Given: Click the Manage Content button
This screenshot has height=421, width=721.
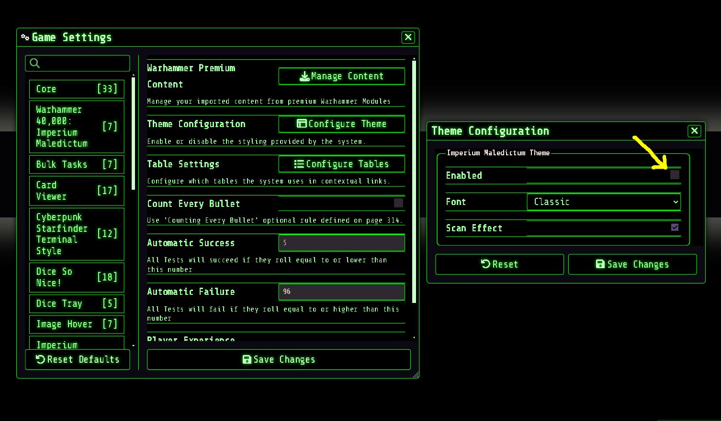Looking at the screenshot, I should pyautogui.click(x=341, y=76).
